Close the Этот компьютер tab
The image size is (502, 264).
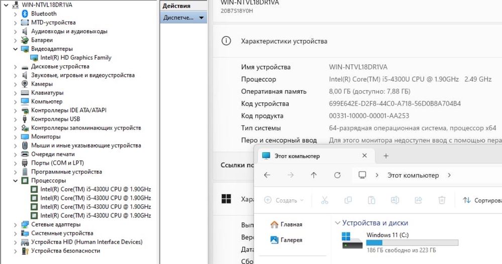(x=364, y=156)
